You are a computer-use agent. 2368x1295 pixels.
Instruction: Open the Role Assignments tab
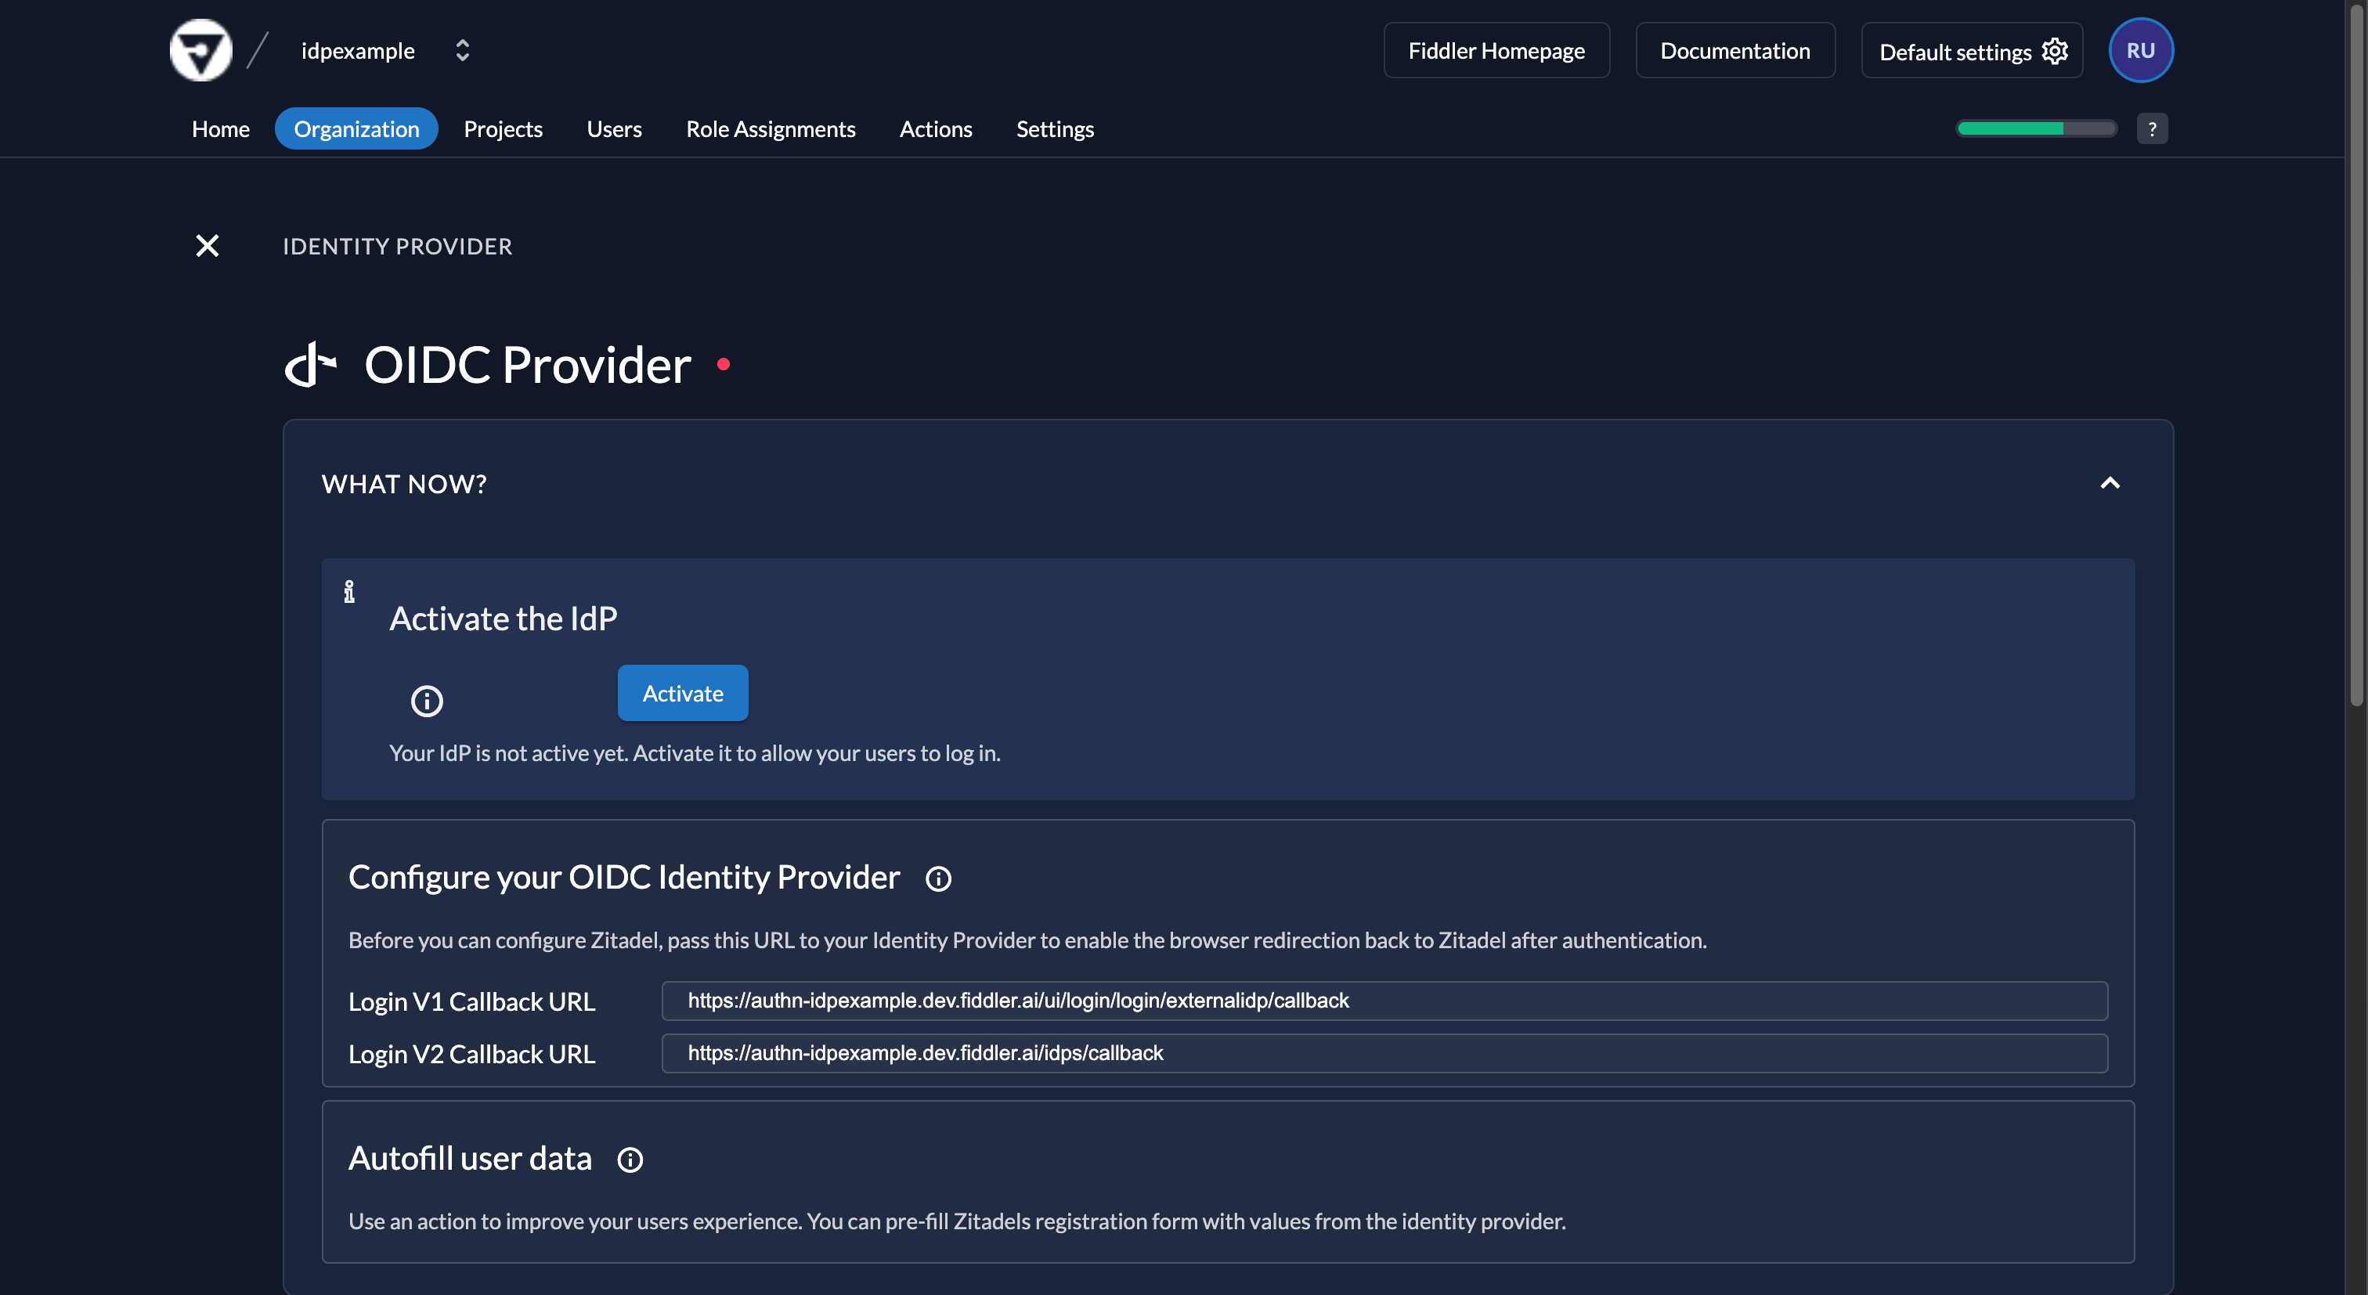point(771,128)
